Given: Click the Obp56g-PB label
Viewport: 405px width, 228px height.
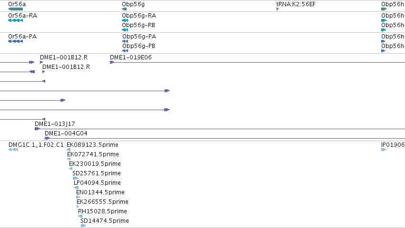Looking at the screenshot, I should [138, 46].
